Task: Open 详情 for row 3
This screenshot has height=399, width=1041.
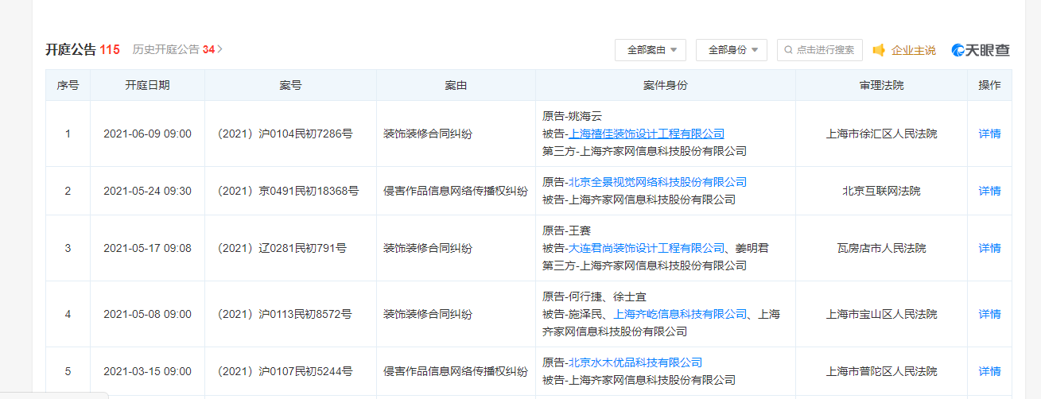Action: point(989,248)
